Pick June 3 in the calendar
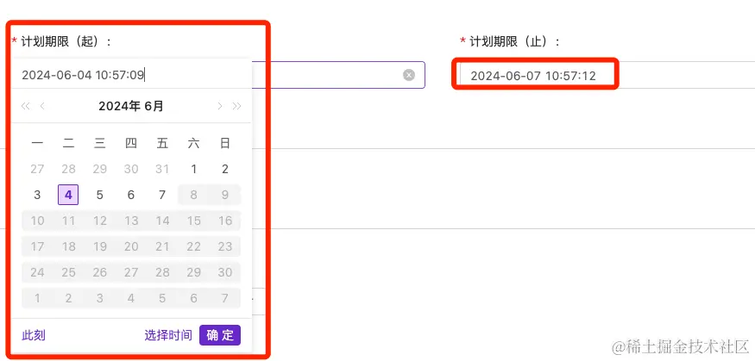 (37, 195)
